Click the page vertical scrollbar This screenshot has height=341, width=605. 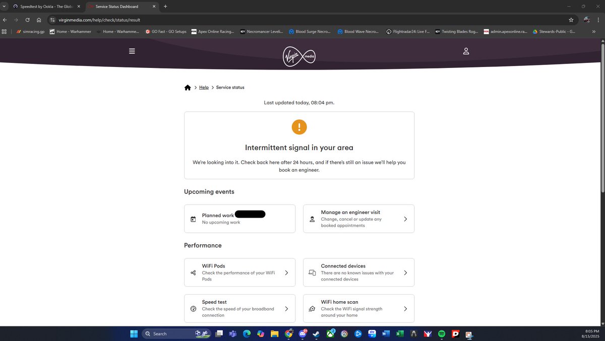602,118
